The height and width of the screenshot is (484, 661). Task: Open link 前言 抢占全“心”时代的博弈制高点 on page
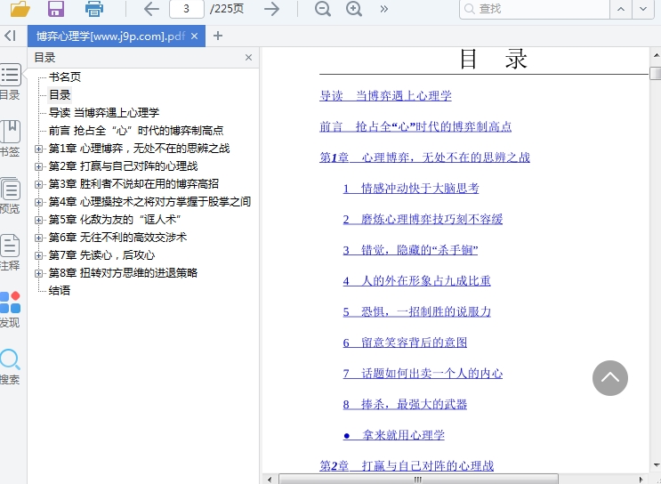tap(415, 126)
